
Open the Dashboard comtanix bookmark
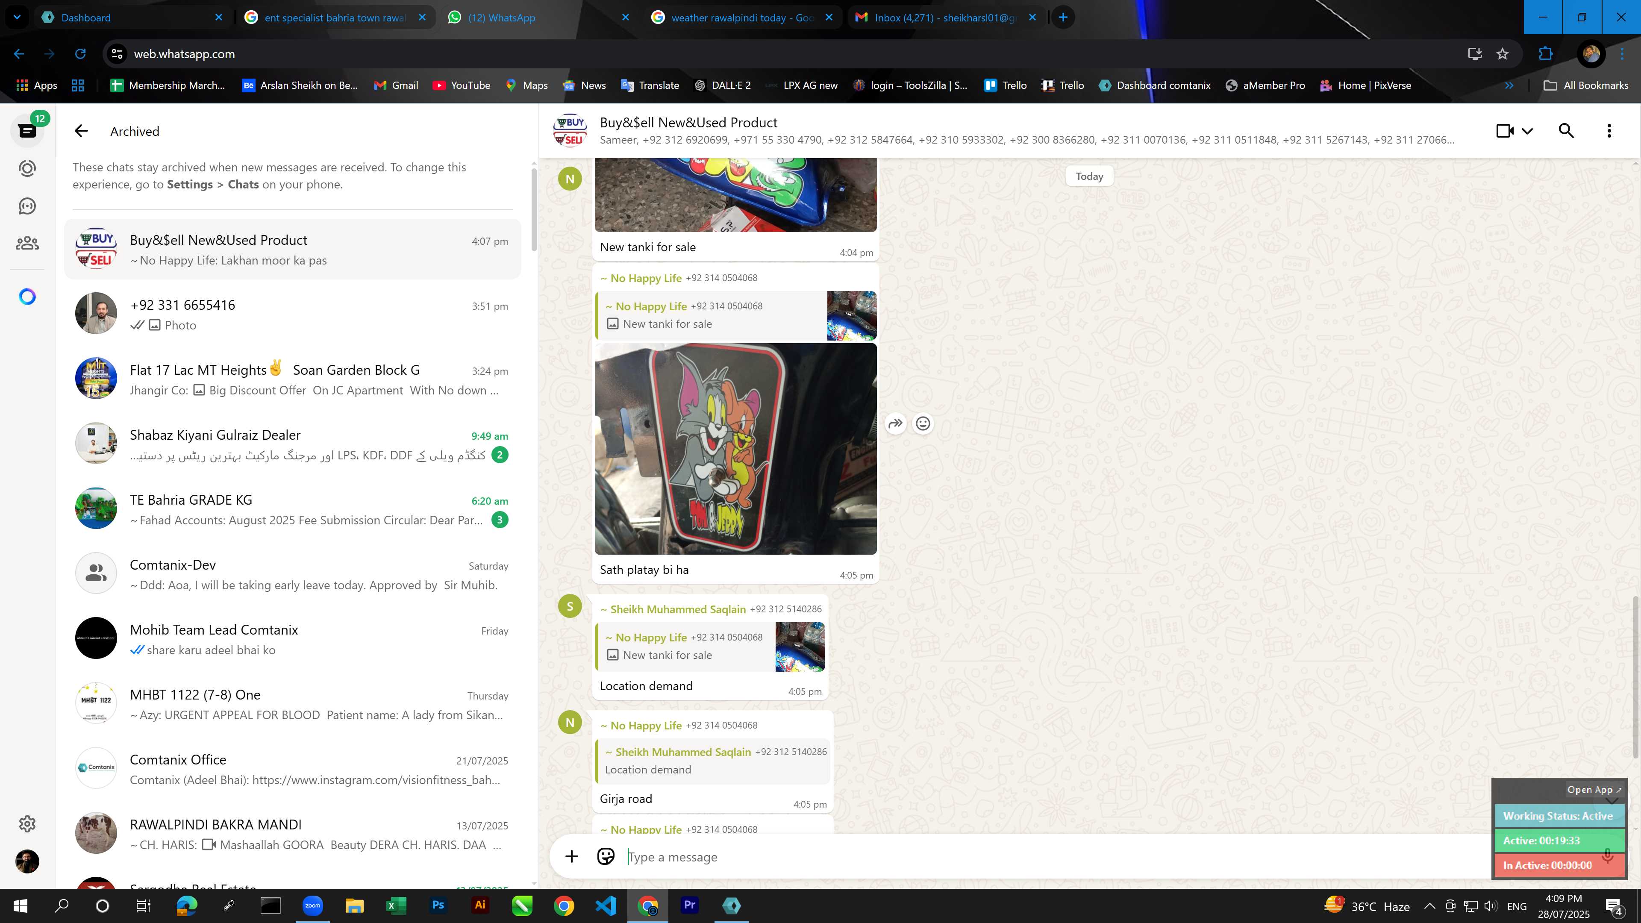1154,85
